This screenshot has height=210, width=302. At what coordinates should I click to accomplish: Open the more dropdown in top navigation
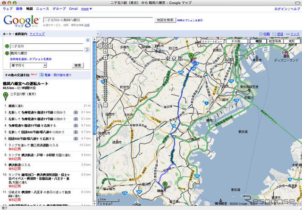click(86, 9)
